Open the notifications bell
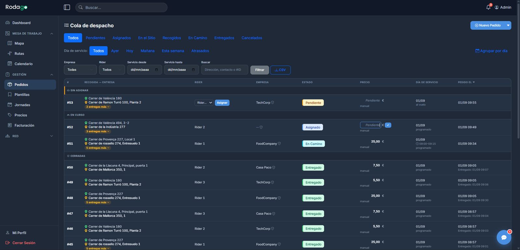Image resolution: width=520 pixels, height=250 pixels. tap(488, 7)
